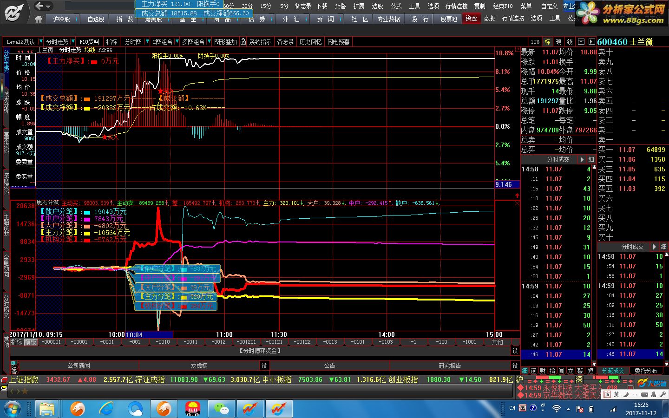The image size is (669, 418).
Task: Click the application logo at top left
Action: tap(14, 12)
